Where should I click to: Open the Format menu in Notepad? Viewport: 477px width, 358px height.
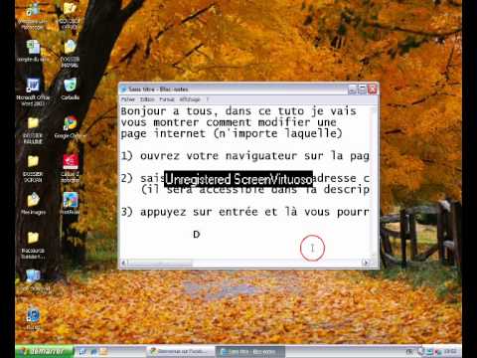click(167, 99)
